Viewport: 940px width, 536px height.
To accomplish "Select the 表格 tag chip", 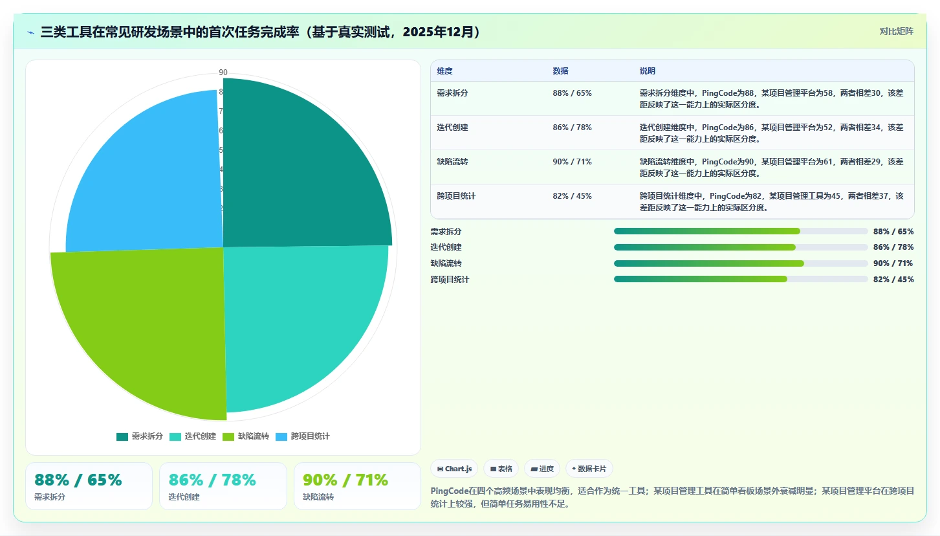I will (x=501, y=469).
